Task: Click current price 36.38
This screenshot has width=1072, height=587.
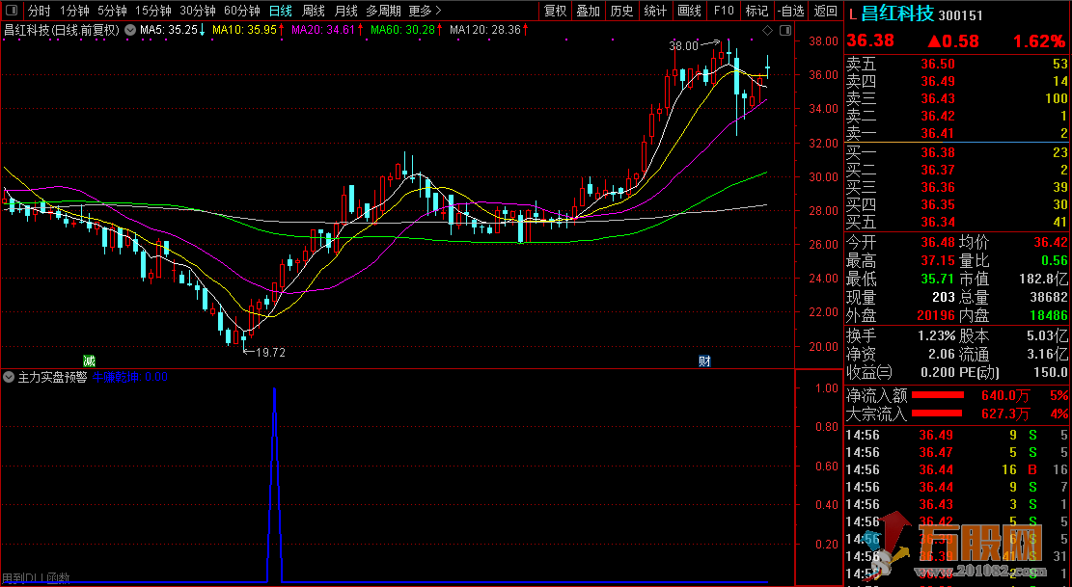Action: [871, 40]
